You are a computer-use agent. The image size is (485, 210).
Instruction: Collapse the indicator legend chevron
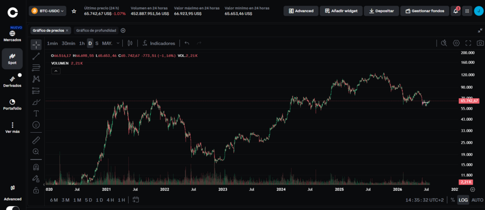point(56,71)
